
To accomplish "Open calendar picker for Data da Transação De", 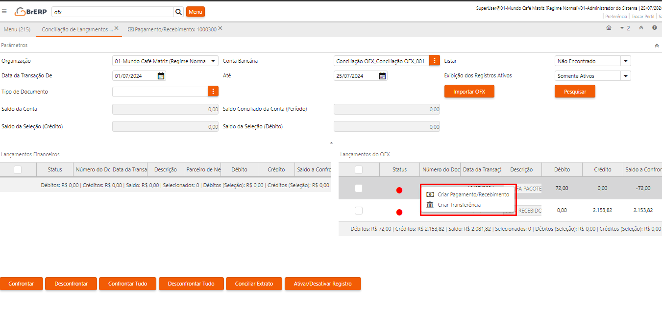I will [161, 76].
